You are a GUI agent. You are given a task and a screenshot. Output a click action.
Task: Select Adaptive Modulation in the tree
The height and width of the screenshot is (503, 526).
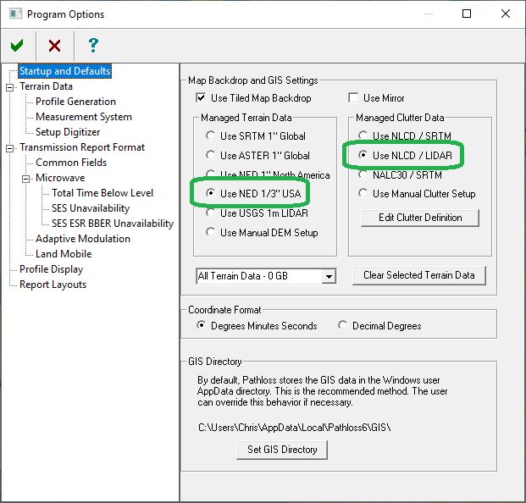[82, 239]
